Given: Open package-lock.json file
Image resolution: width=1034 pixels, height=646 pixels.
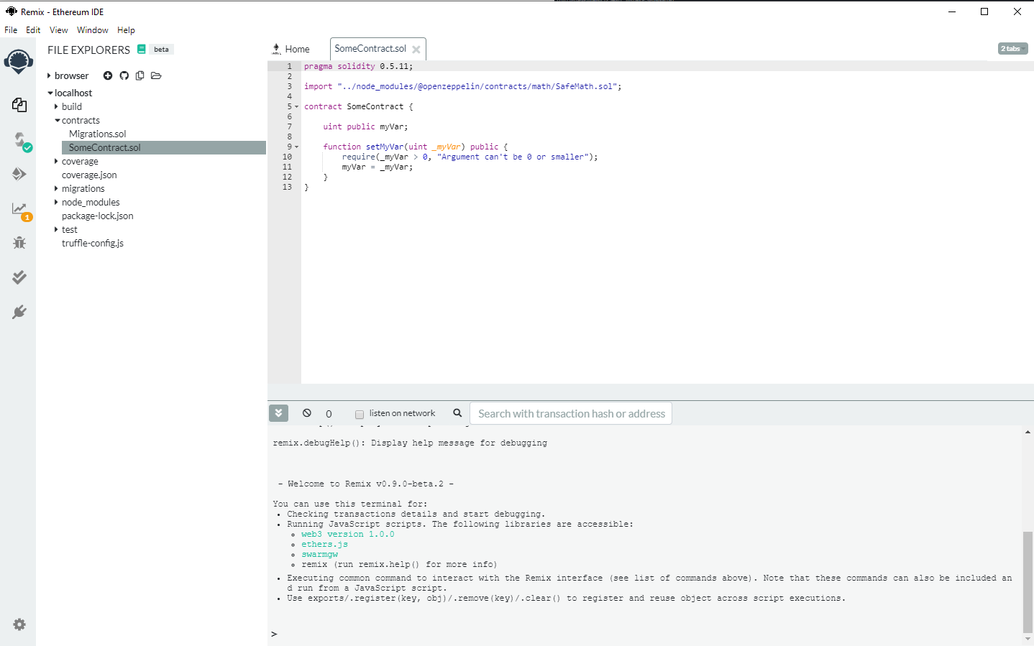Looking at the screenshot, I should point(98,216).
